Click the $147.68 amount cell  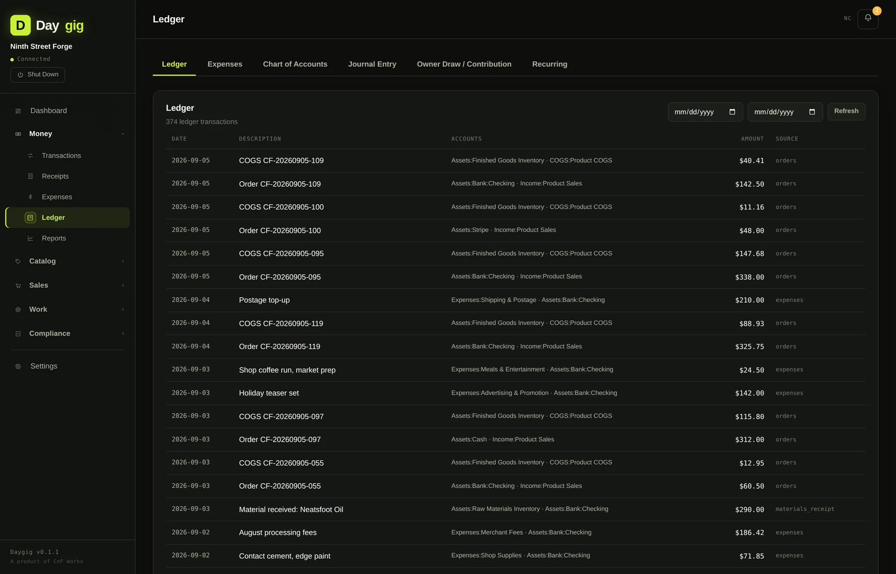pos(749,254)
